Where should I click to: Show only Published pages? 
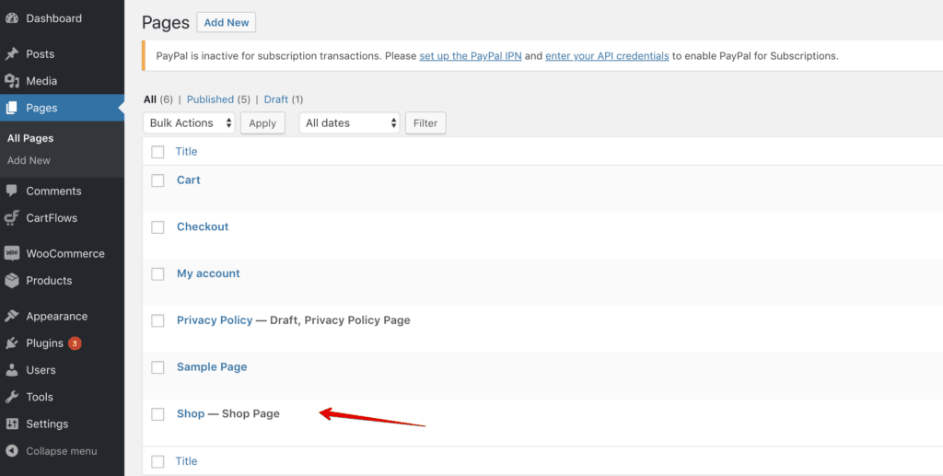210,99
